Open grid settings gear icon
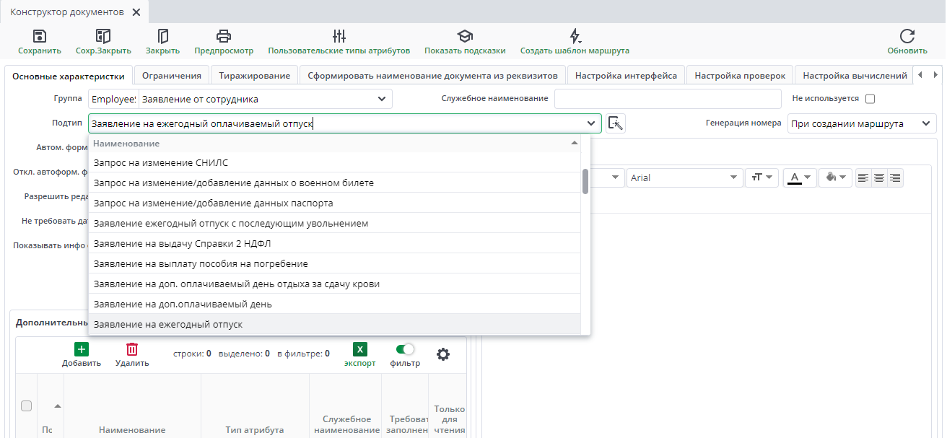Image resolution: width=947 pixels, height=438 pixels. coord(443,354)
